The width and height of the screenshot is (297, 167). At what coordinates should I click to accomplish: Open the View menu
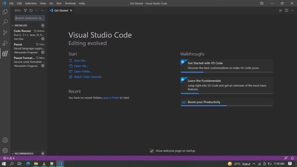pyautogui.click(x=43, y=3)
